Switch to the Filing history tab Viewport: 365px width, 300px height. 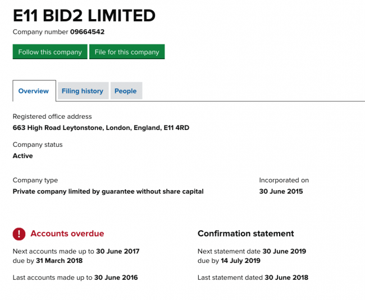click(83, 91)
